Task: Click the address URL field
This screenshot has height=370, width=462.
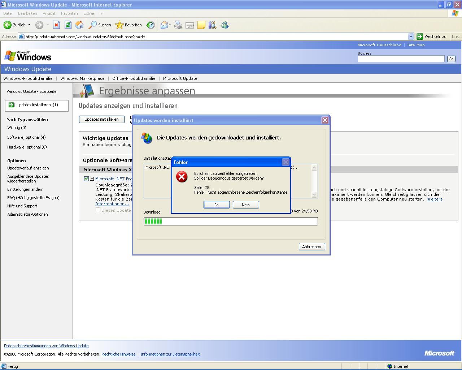Action: [216, 36]
